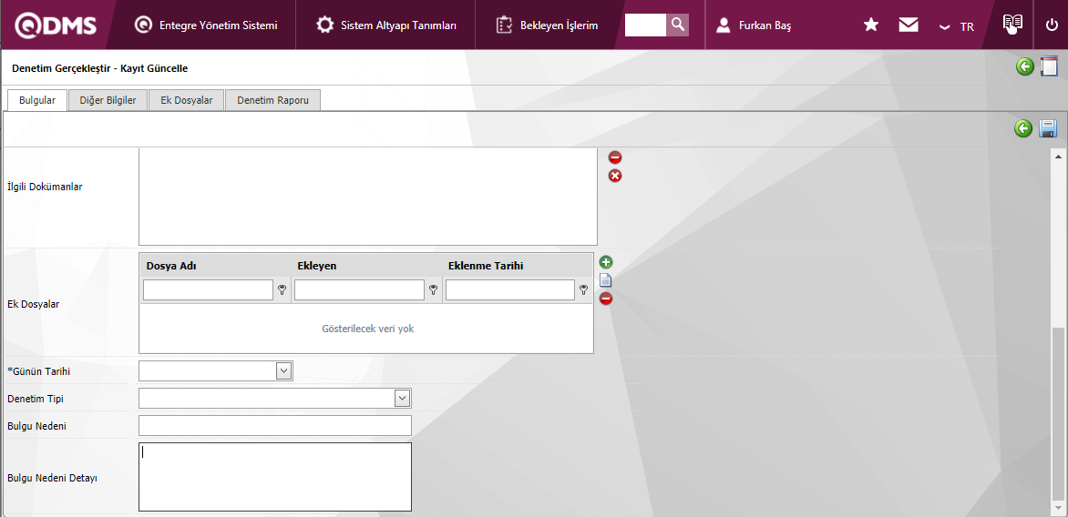The width and height of the screenshot is (1068, 517).
Task: Open favorites star icon
Action: 870,25
